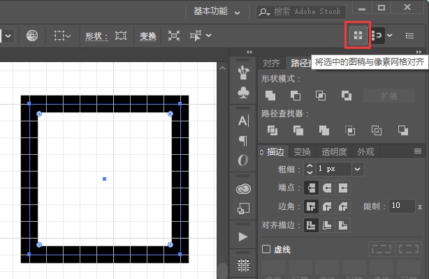Screen dimensions: 429x279
Task: Open the Character panel icon
Action: coord(243,121)
